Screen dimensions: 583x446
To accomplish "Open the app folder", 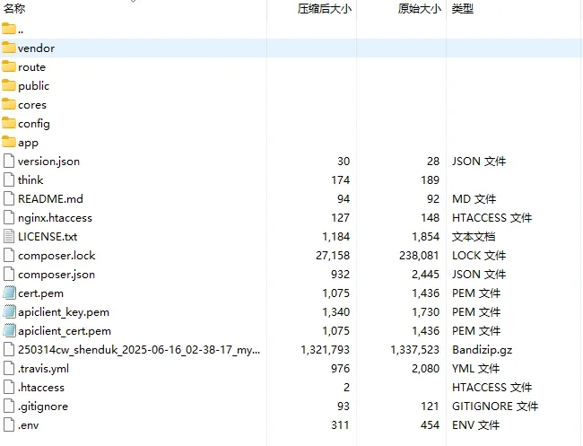I will 28,143.
